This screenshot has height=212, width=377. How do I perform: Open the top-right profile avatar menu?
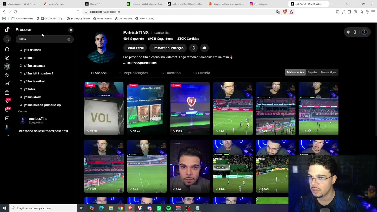point(364,32)
